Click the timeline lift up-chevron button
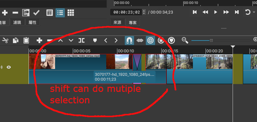The image size is (257, 122). [60, 40]
